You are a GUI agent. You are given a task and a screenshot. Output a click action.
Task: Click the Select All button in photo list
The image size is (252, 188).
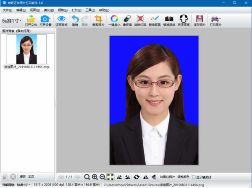pyautogui.click(x=31, y=177)
